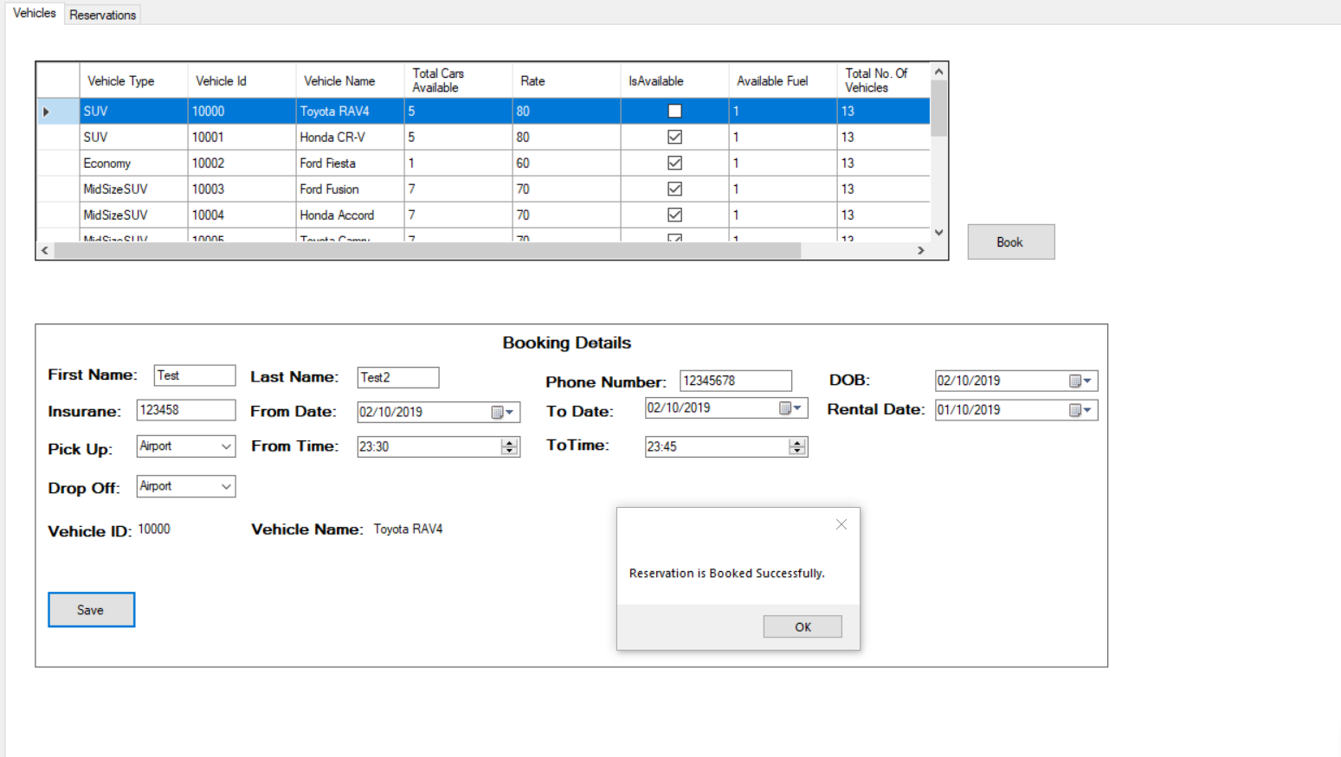The image size is (1341, 757).
Task: Open the From Date calendar picker
Action: point(503,413)
